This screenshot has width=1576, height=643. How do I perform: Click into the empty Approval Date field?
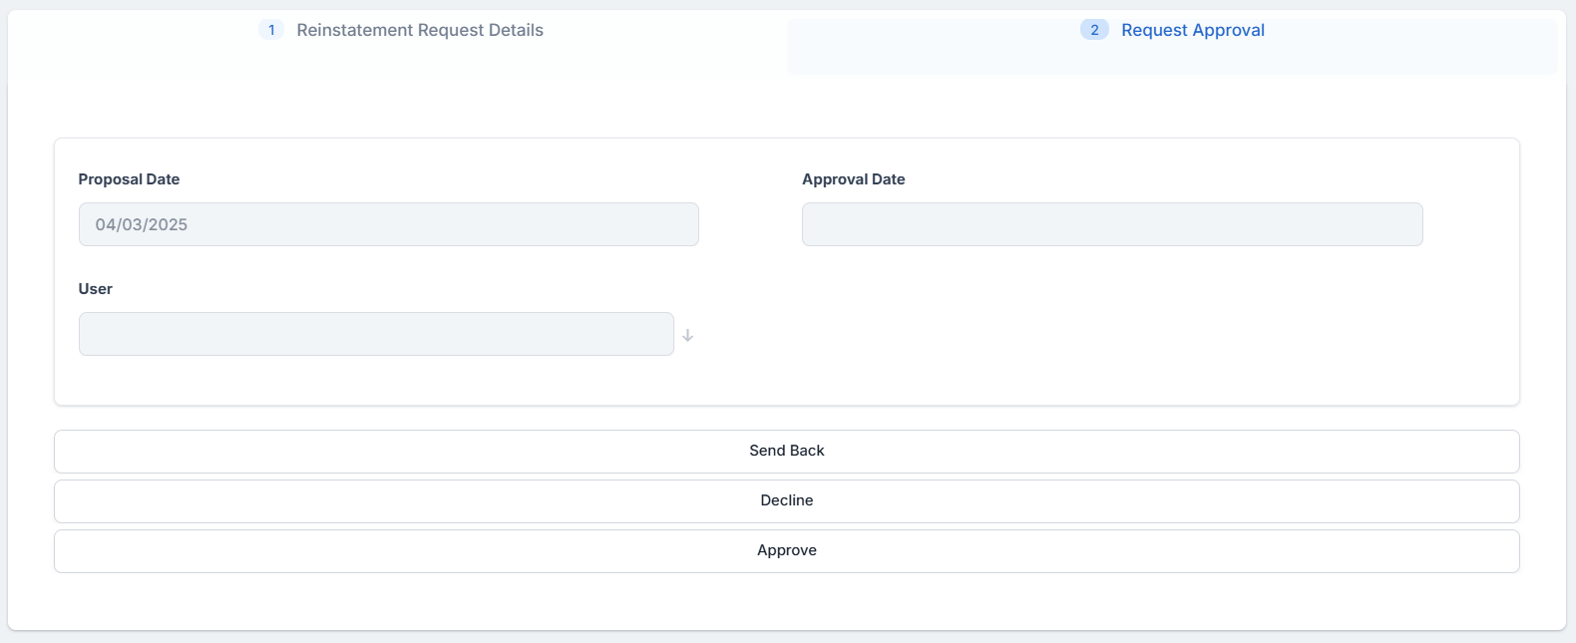tap(1111, 224)
